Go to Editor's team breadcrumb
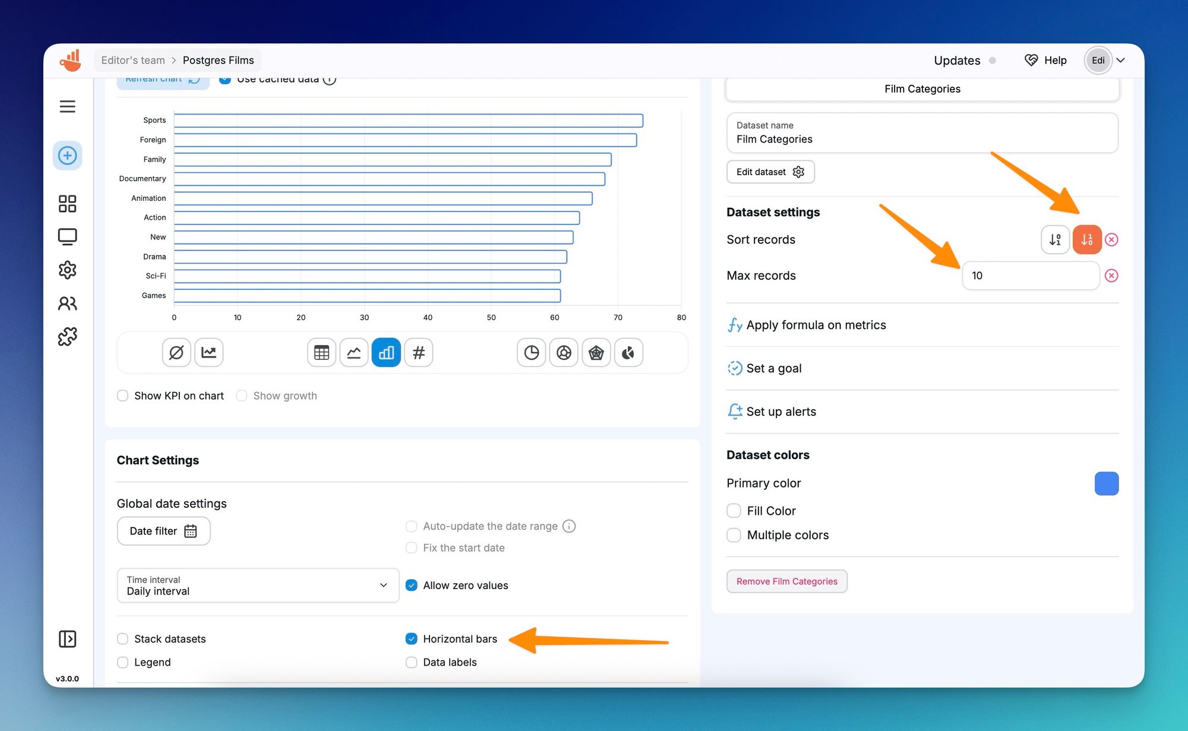Image resolution: width=1188 pixels, height=731 pixels. [x=133, y=60]
